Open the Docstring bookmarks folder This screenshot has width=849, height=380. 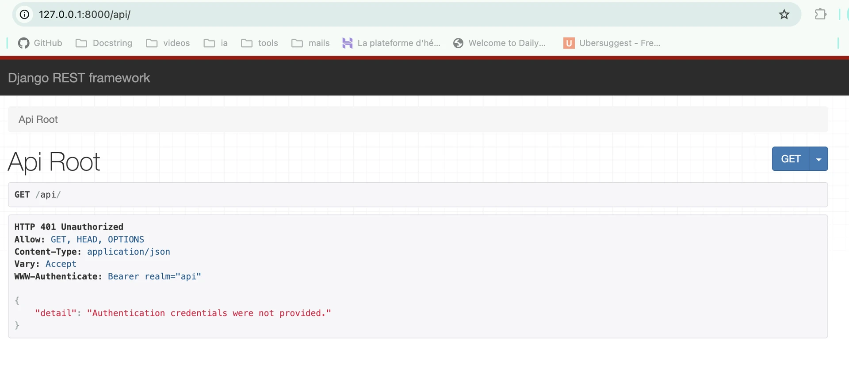coord(104,43)
